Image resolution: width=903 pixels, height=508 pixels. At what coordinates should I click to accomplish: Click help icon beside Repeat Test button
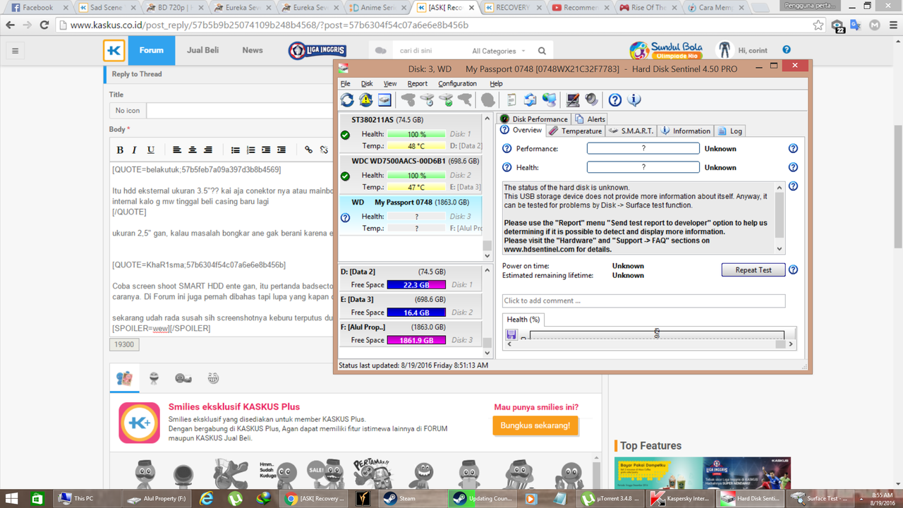pos(793,270)
